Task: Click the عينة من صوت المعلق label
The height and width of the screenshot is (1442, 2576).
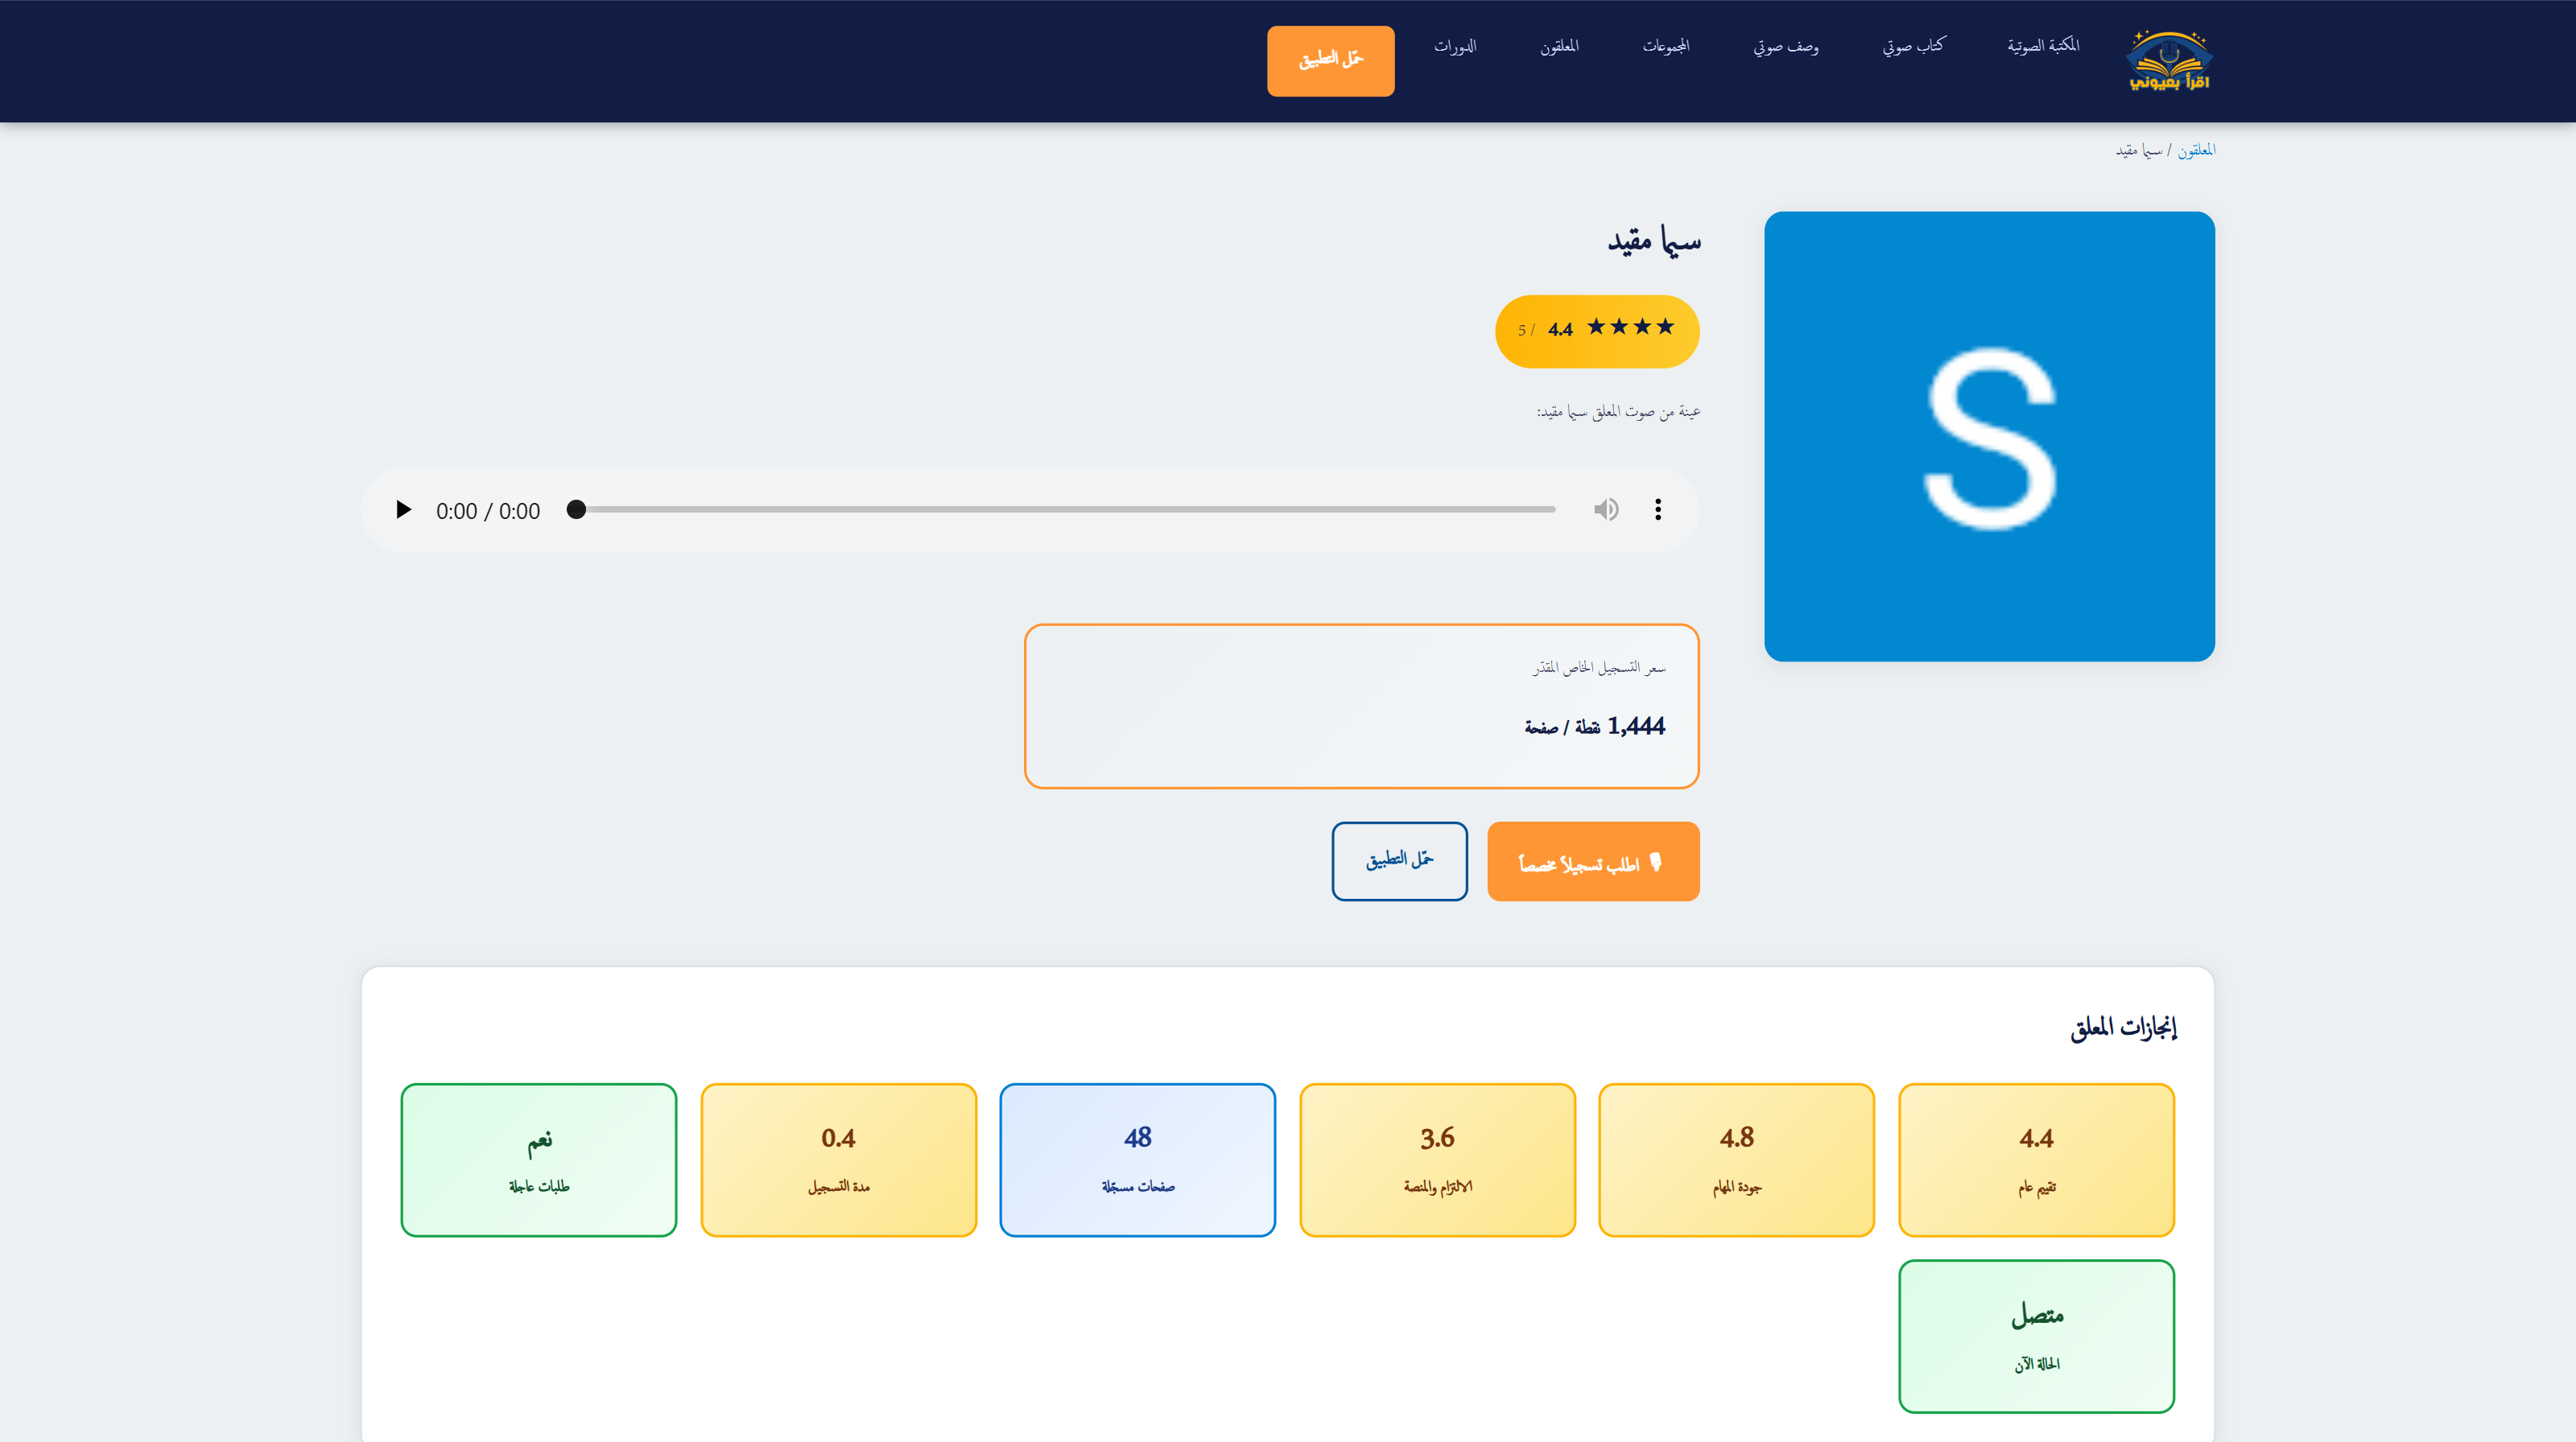Action: (1618, 412)
